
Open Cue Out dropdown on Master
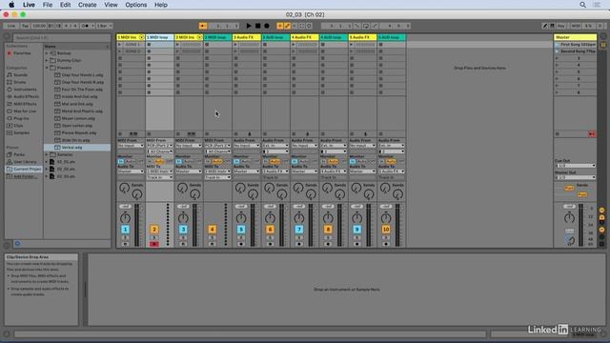click(x=575, y=166)
